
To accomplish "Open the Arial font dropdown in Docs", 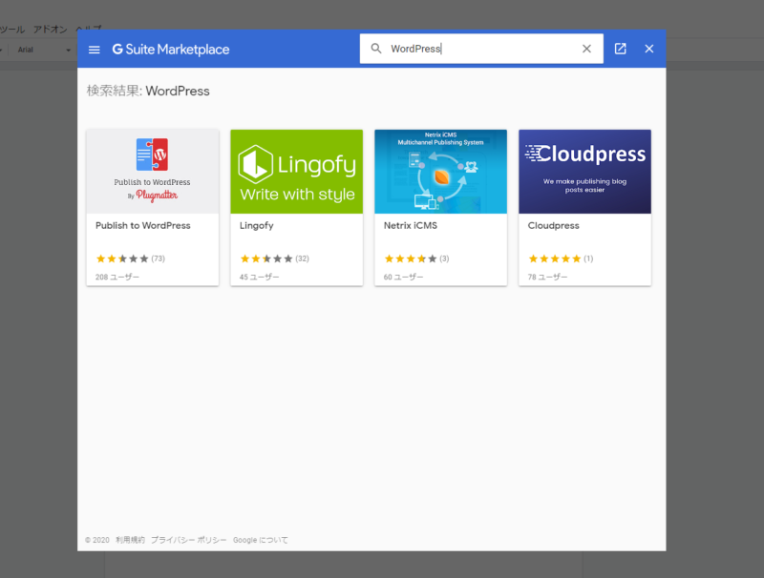I will tap(44, 50).
